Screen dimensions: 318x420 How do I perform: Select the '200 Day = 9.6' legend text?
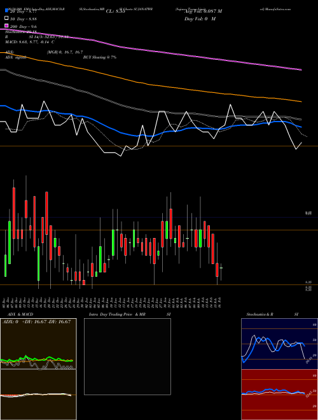click(24, 27)
